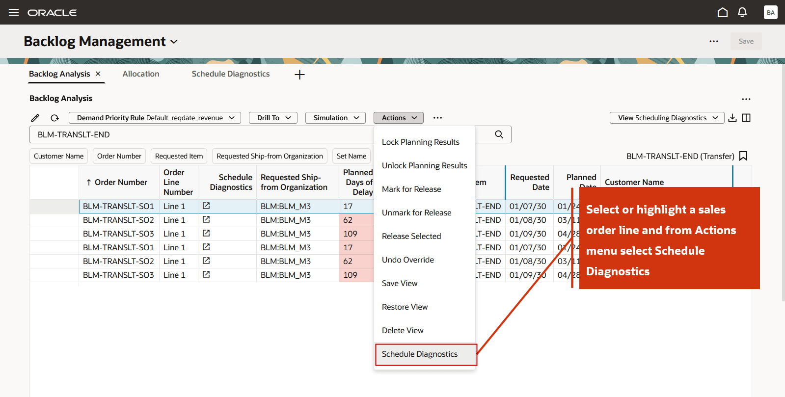This screenshot has width=785, height=397.
Task: Collapse the Actions dropdown button
Action: click(399, 118)
